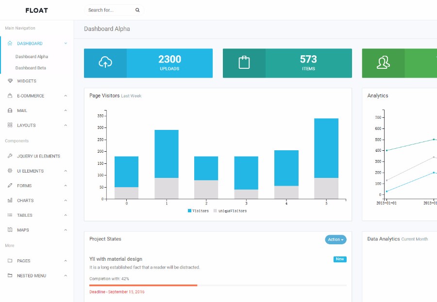Click the people icon on the green card
Screen dimensions: 437x302
(x=384, y=63)
